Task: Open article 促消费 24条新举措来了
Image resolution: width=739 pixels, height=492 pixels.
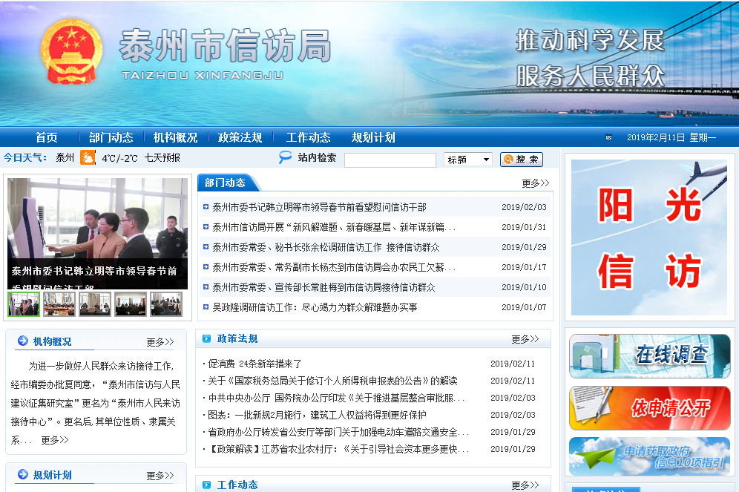Action: click(254, 364)
